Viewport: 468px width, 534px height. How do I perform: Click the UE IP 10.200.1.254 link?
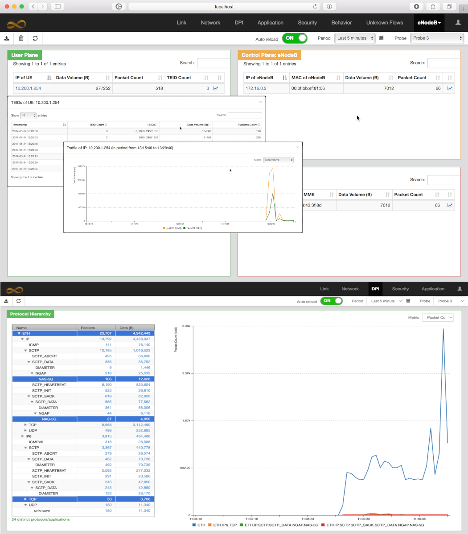pyautogui.click(x=28, y=89)
